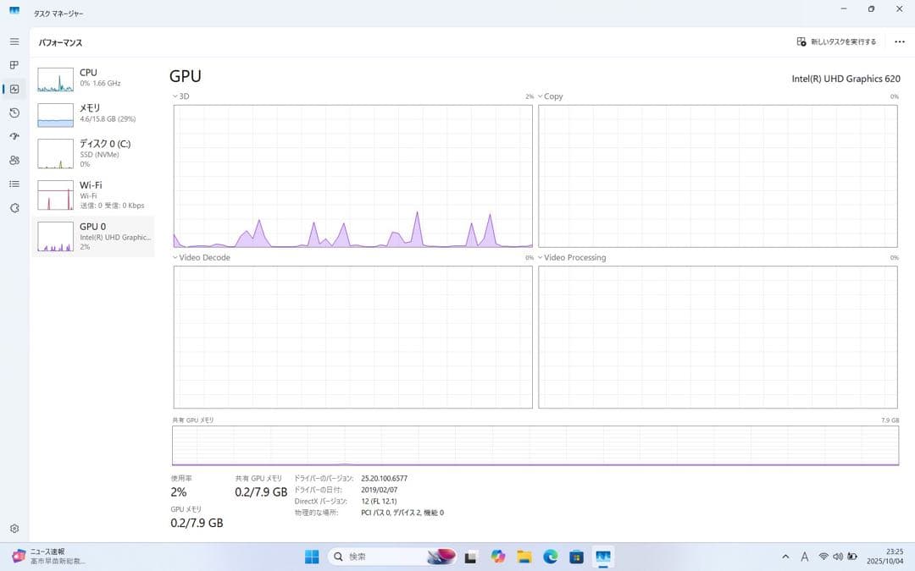Open the Video Processing chevron
Screen dimensions: 915x571
[x=540, y=257]
